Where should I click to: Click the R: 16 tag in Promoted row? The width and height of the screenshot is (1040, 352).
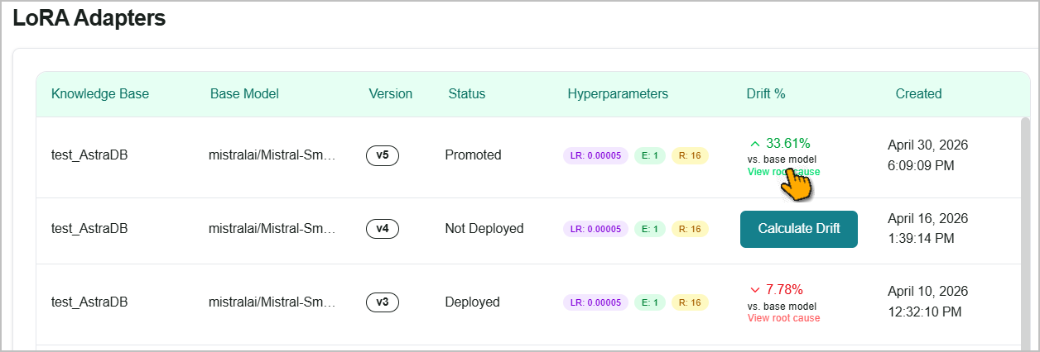pyautogui.click(x=690, y=155)
